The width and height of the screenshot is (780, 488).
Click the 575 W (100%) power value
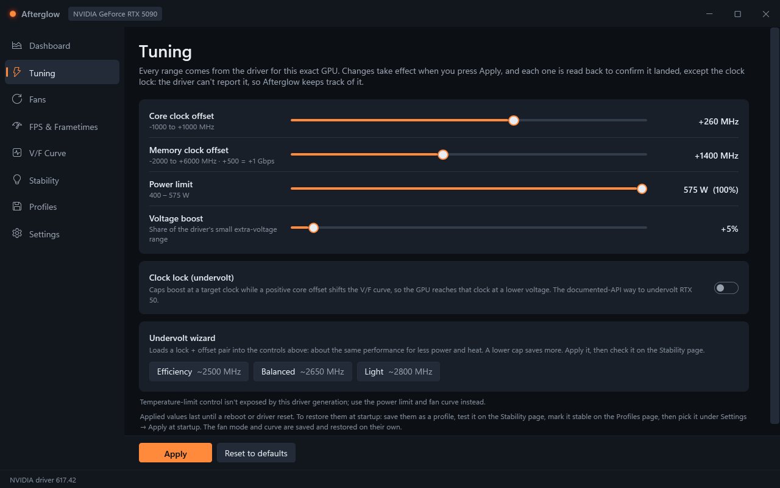pyautogui.click(x=711, y=190)
